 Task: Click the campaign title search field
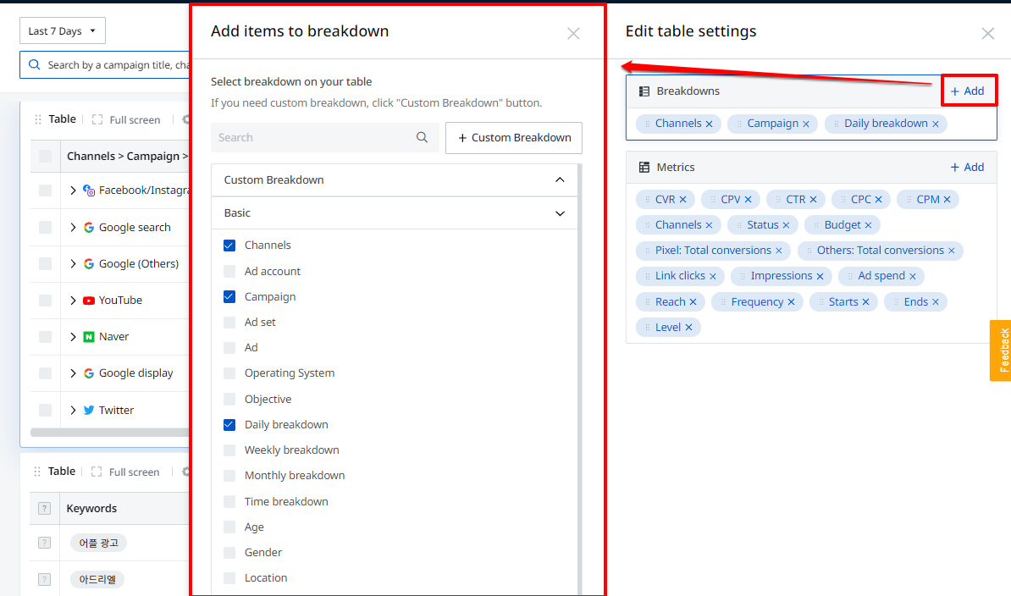(x=105, y=65)
